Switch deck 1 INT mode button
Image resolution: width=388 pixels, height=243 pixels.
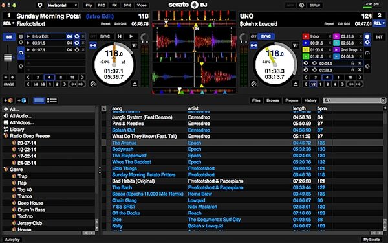tap(9, 37)
